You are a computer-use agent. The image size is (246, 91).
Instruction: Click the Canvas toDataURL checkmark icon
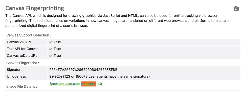click(x=51, y=56)
